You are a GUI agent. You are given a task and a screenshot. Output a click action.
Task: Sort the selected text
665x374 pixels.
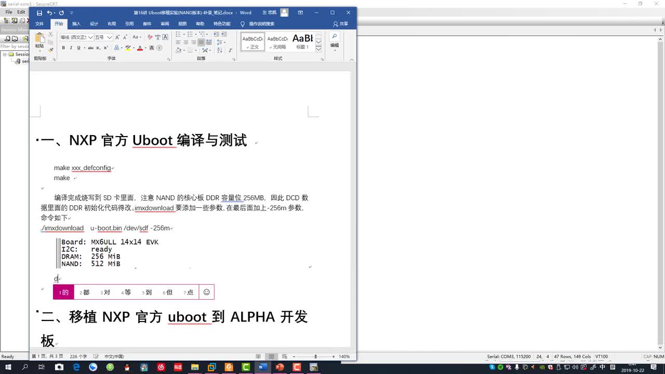(x=220, y=50)
